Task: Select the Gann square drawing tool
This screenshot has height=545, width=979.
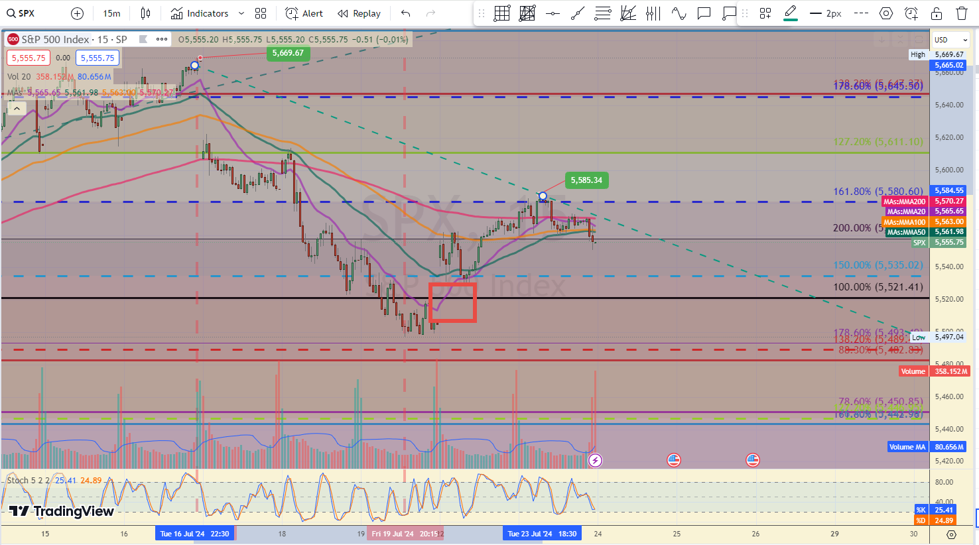Action: tap(527, 13)
